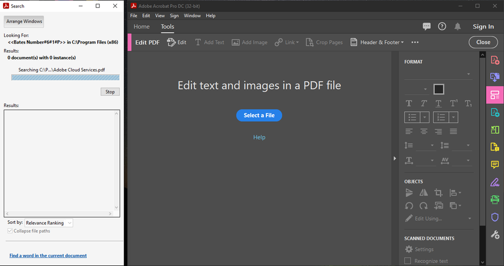Open the Fill & Sign pen tool
Viewport: 504px width, 266px height.
(494, 182)
